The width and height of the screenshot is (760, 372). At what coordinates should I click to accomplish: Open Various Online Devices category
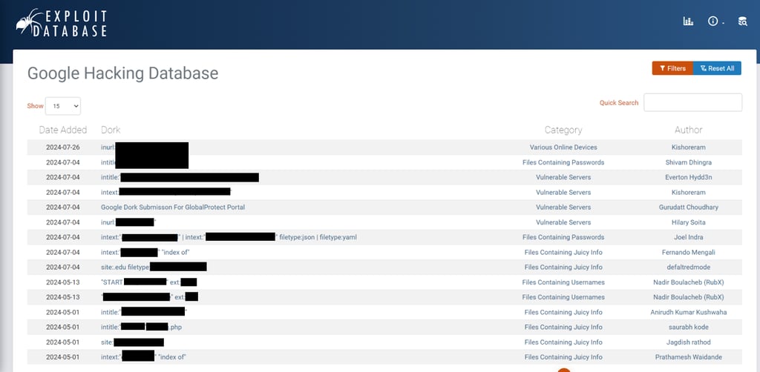563,147
